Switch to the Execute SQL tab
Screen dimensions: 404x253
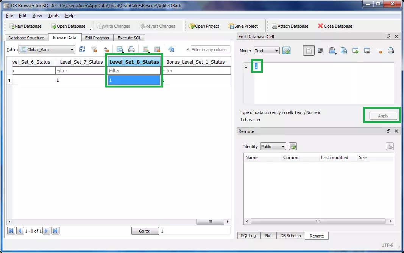(x=129, y=38)
